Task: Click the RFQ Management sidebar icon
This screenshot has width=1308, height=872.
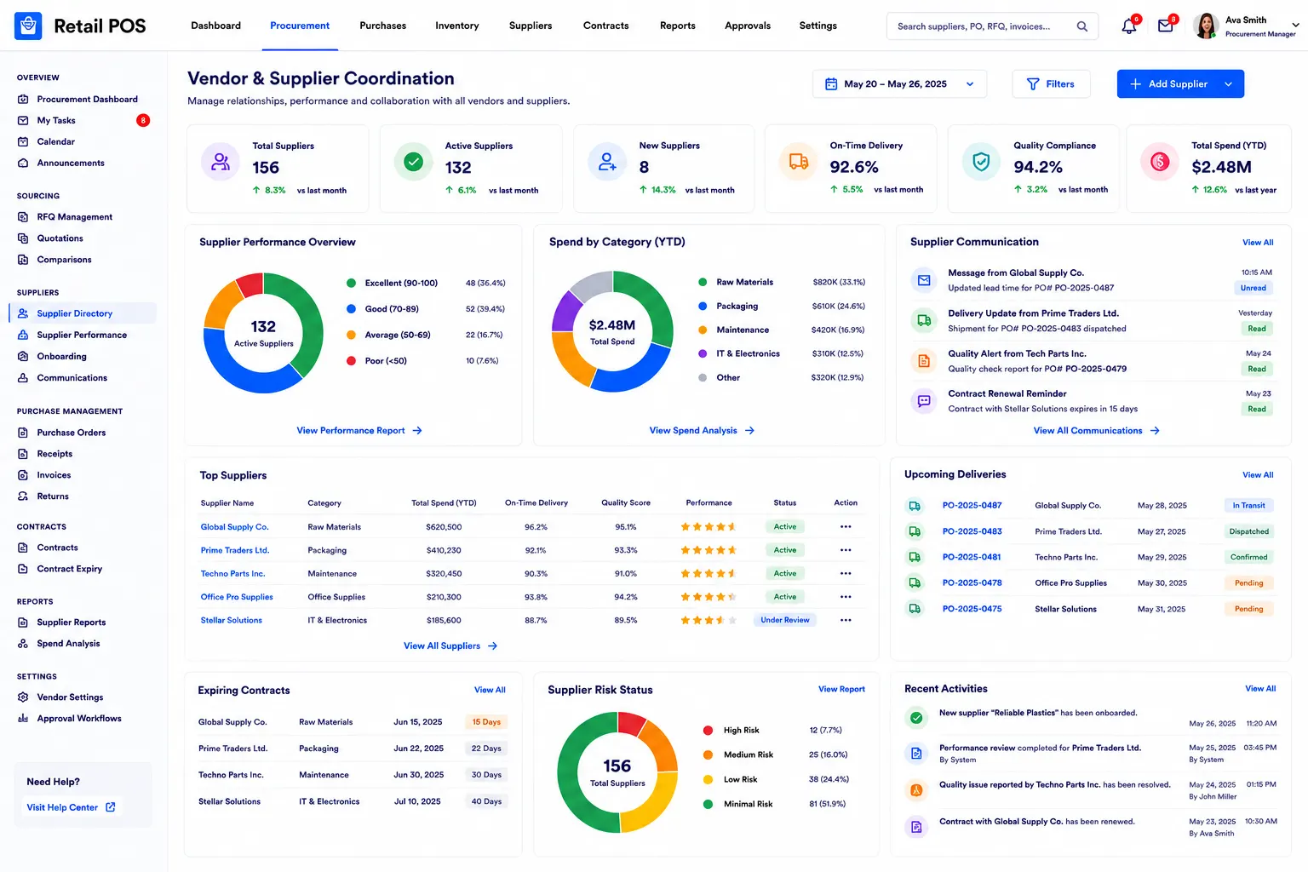Action: pyautogui.click(x=23, y=217)
